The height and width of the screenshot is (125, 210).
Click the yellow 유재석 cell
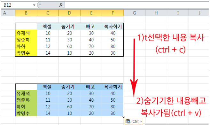point(26,33)
